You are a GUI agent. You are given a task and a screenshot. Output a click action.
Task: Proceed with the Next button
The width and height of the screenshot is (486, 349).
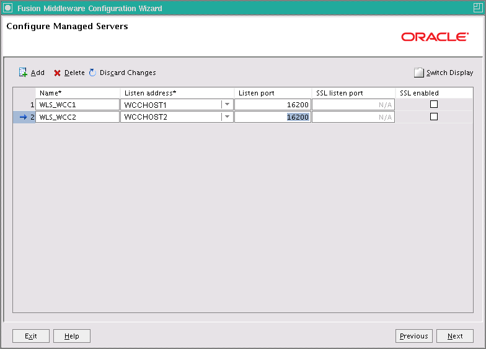click(455, 336)
